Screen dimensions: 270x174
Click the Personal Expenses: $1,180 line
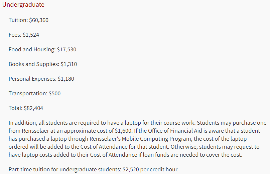click(x=41, y=79)
